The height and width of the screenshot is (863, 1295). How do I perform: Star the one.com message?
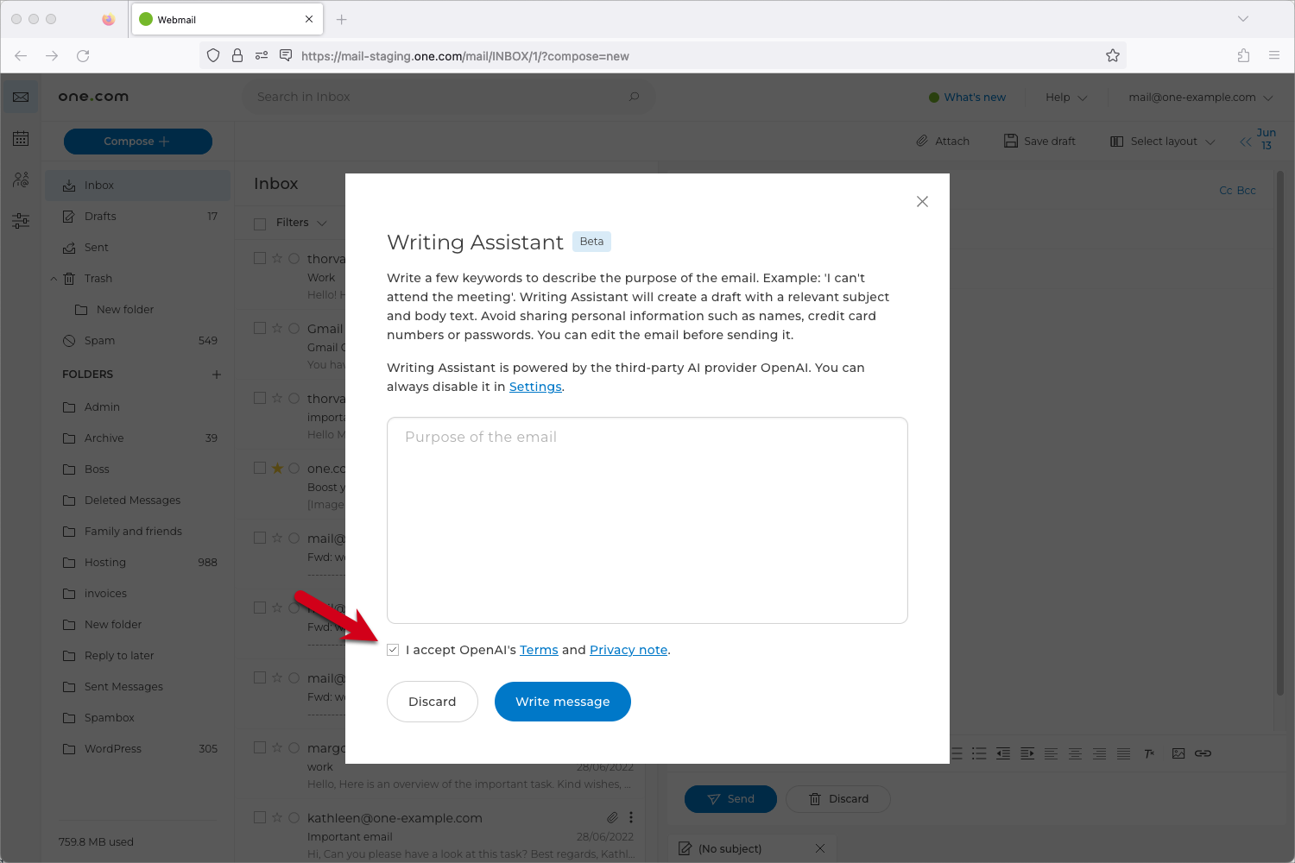click(277, 468)
